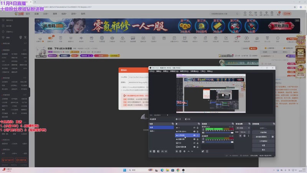Open OBS 编辑(E) menu
307x173 pixels.
coord(159,71)
